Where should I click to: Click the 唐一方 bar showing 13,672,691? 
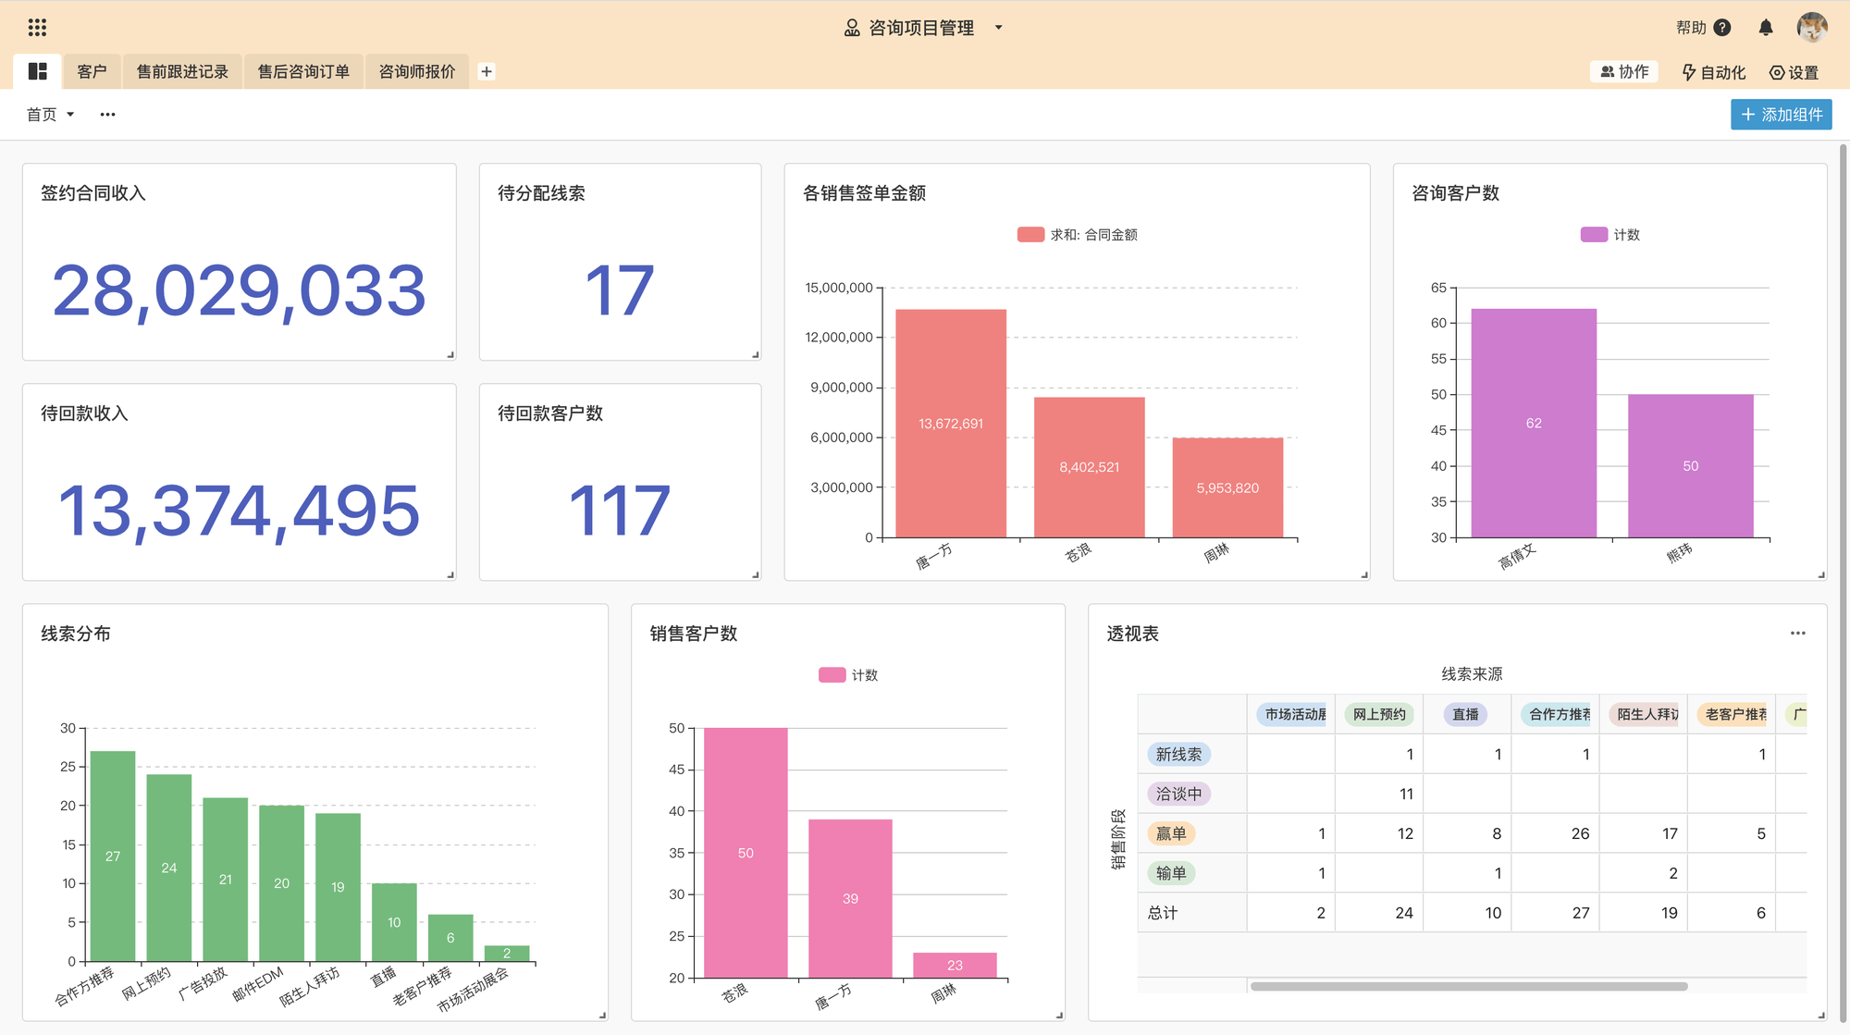click(x=951, y=424)
